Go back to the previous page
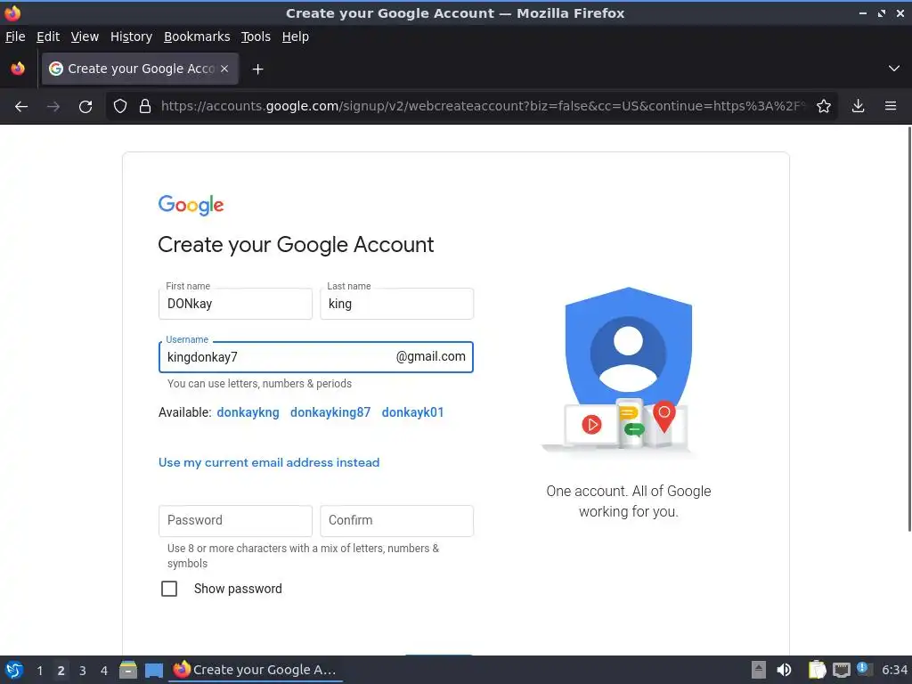This screenshot has height=684, width=912. pyautogui.click(x=21, y=107)
